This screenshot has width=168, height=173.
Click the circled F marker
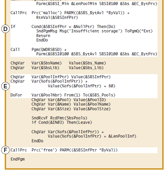(5, 150)
